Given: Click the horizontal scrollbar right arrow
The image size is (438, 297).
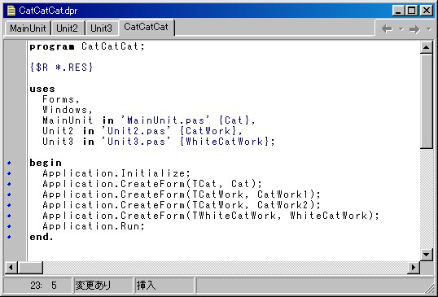Looking at the screenshot, I should click(413, 268).
